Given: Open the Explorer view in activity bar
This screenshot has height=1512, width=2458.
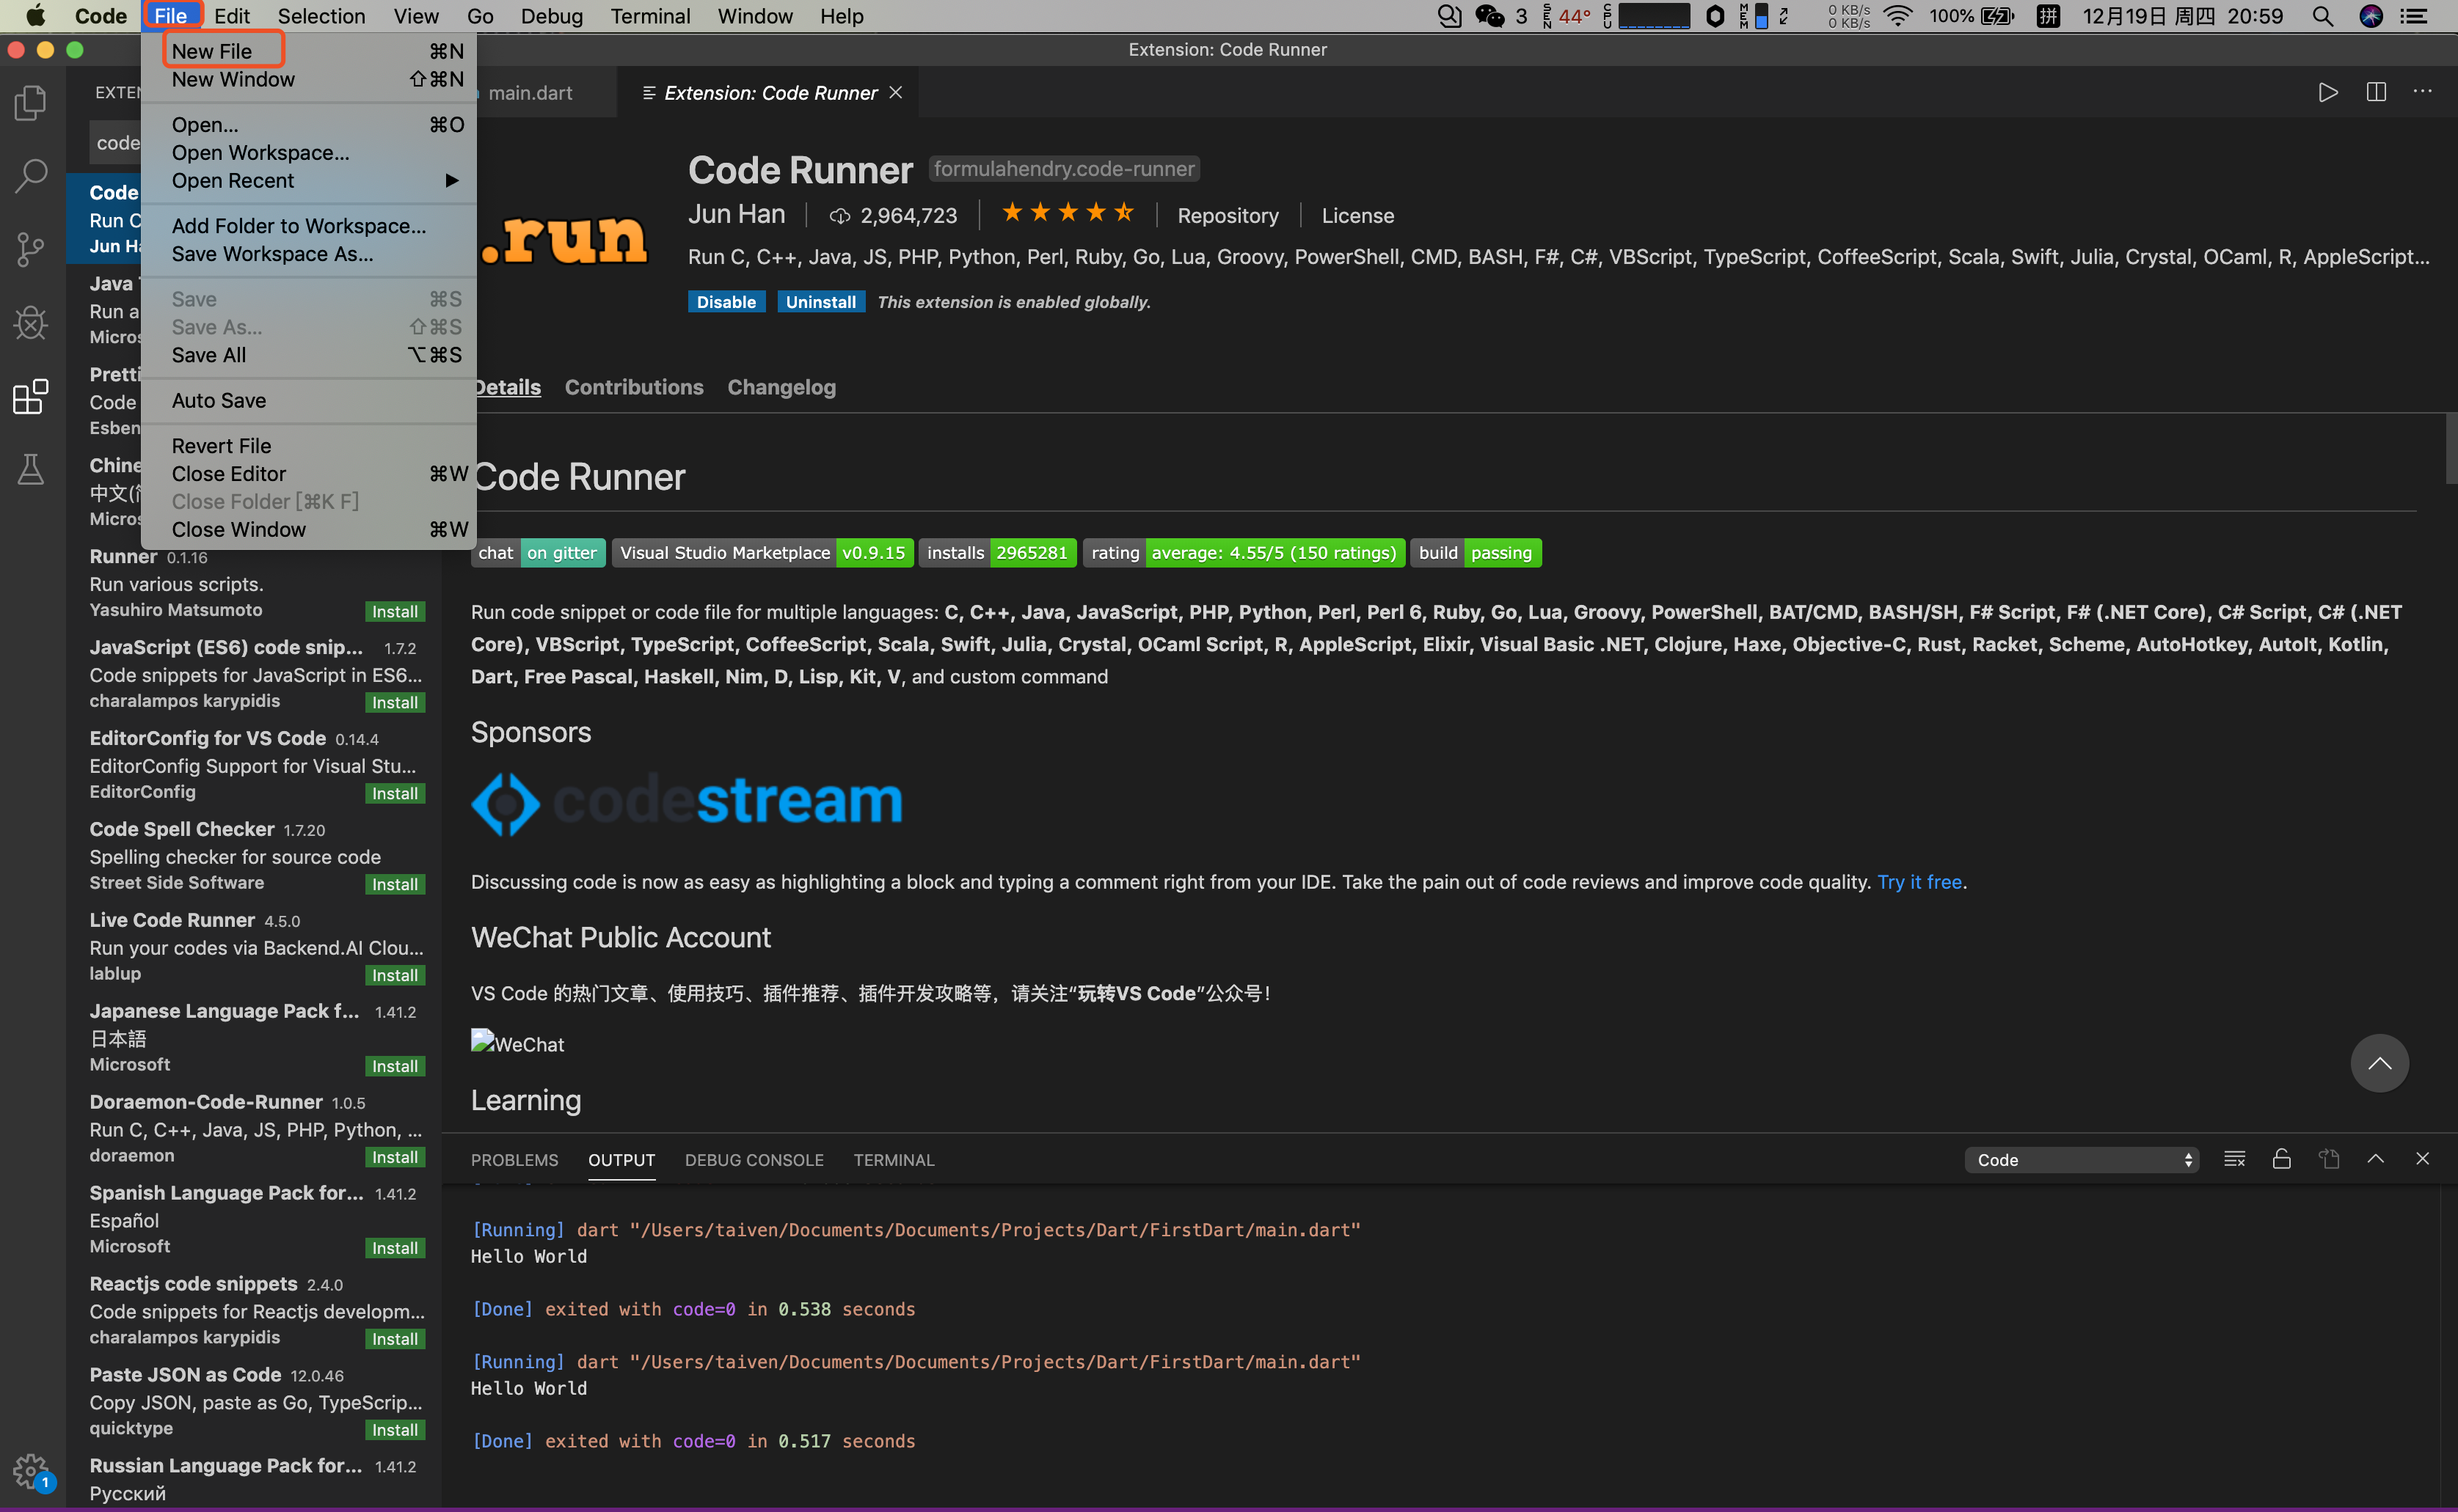Looking at the screenshot, I should [x=31, y=103].
